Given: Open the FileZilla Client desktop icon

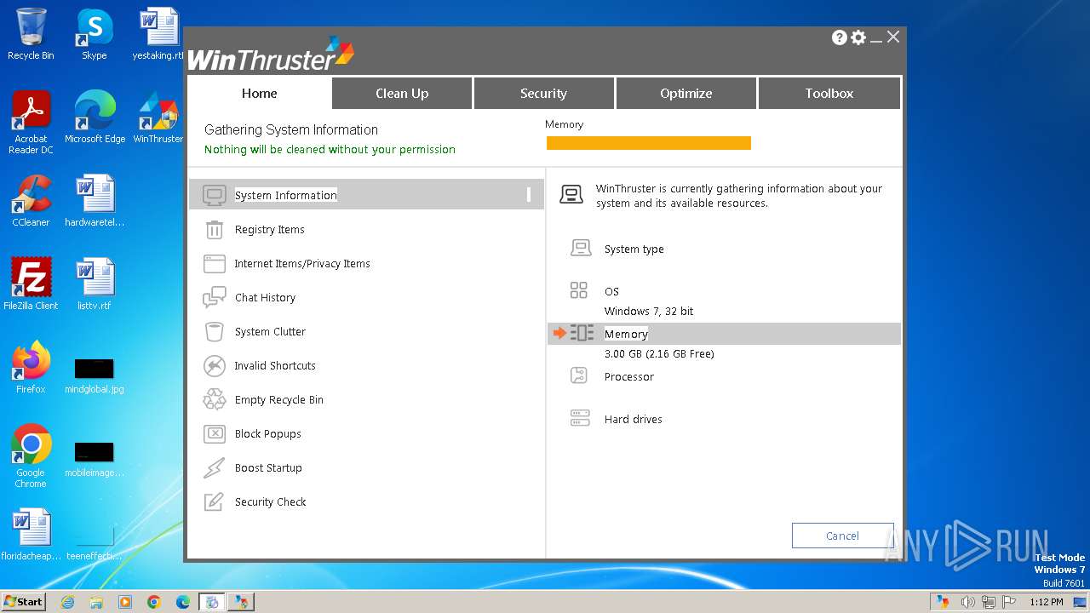Looking at the screenshot, I should pos(31,284).
